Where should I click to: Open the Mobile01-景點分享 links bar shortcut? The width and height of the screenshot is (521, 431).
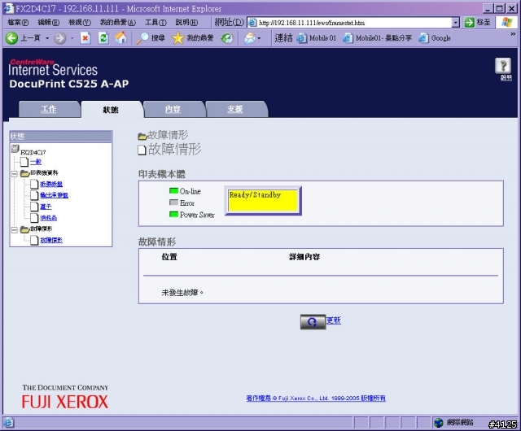377,38
